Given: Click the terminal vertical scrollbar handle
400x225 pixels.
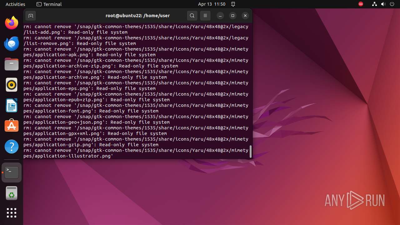Looking at the screenshot, I should coord(250,152).
